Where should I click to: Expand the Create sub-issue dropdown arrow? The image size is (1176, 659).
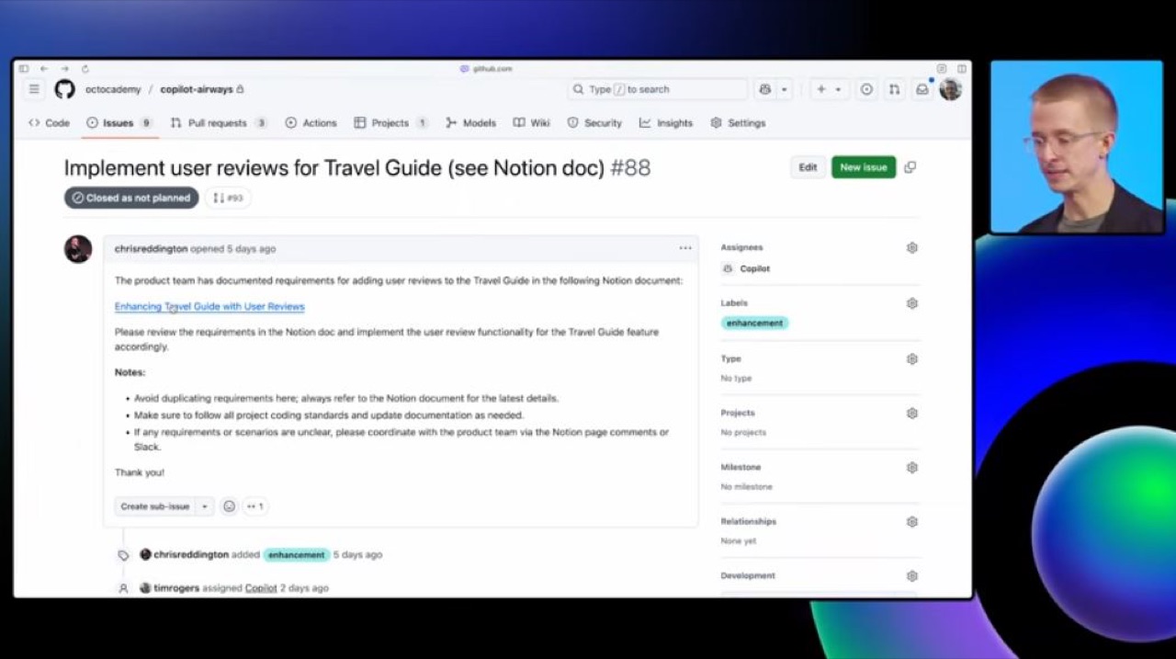205,506
